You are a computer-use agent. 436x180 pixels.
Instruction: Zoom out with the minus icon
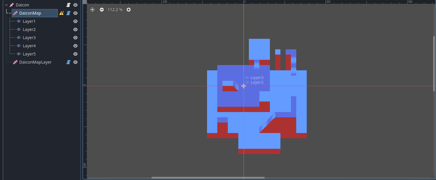coord(101,10)
